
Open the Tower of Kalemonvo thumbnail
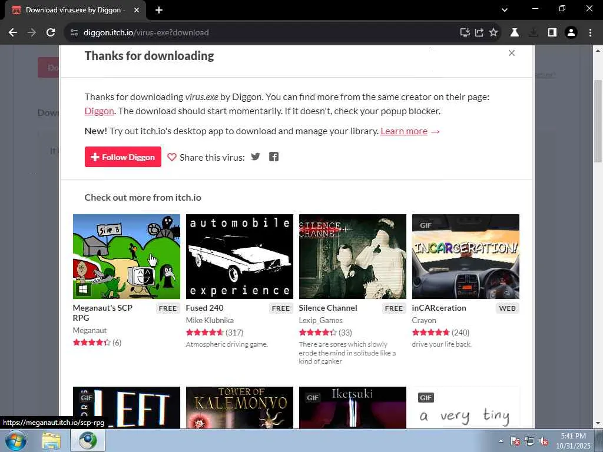pos(240,407)
